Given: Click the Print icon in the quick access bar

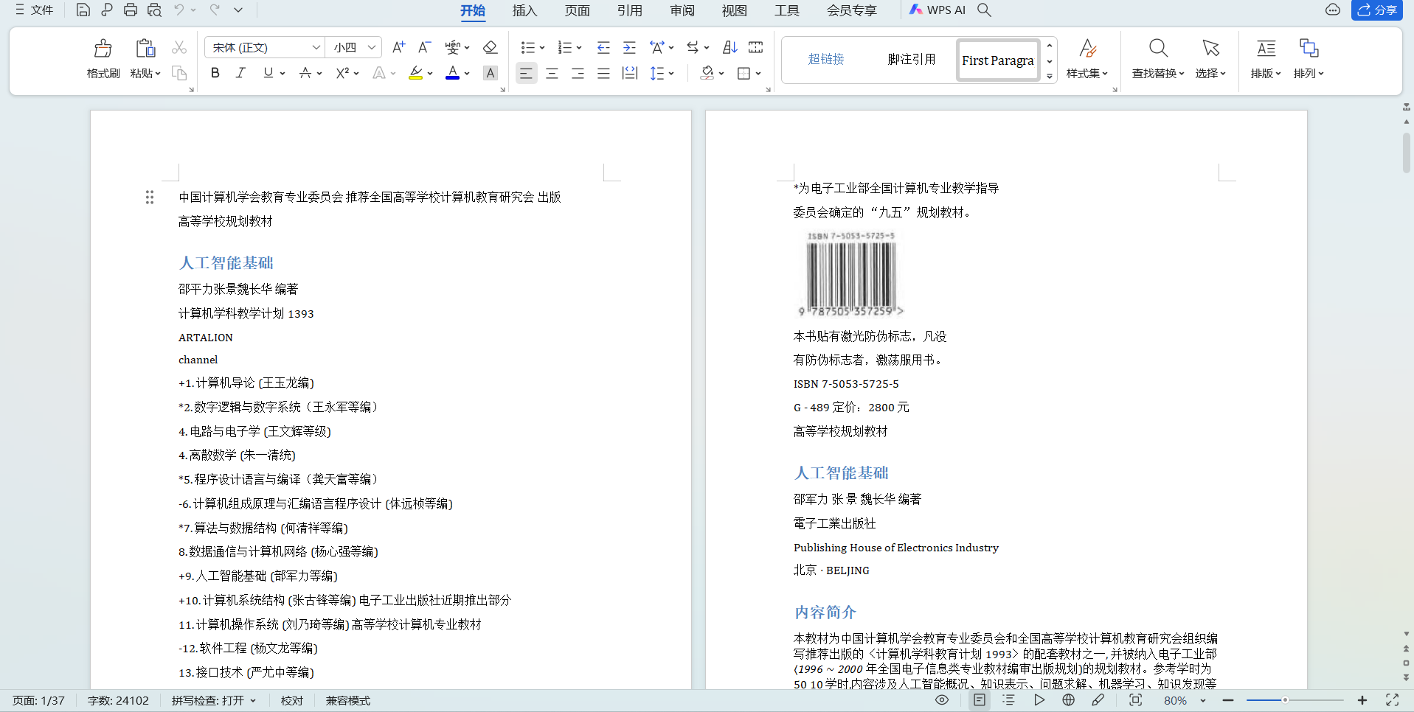Looking at the screenshot, I should pos(131,10).
